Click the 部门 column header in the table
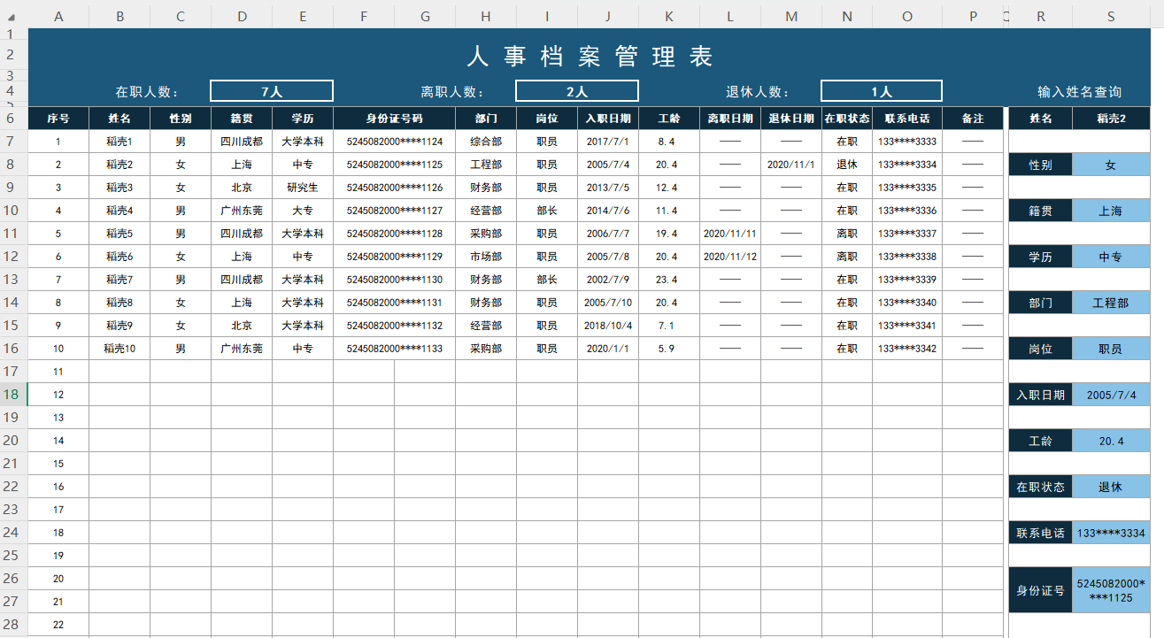This screenshot has height=638, width=1164. pyautogui.click(x=485, y=117)
